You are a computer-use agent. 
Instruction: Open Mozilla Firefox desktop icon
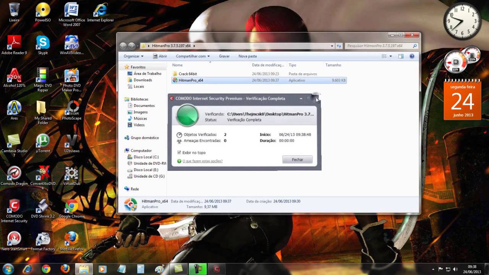pyautogui.click(x=72, y=241)
